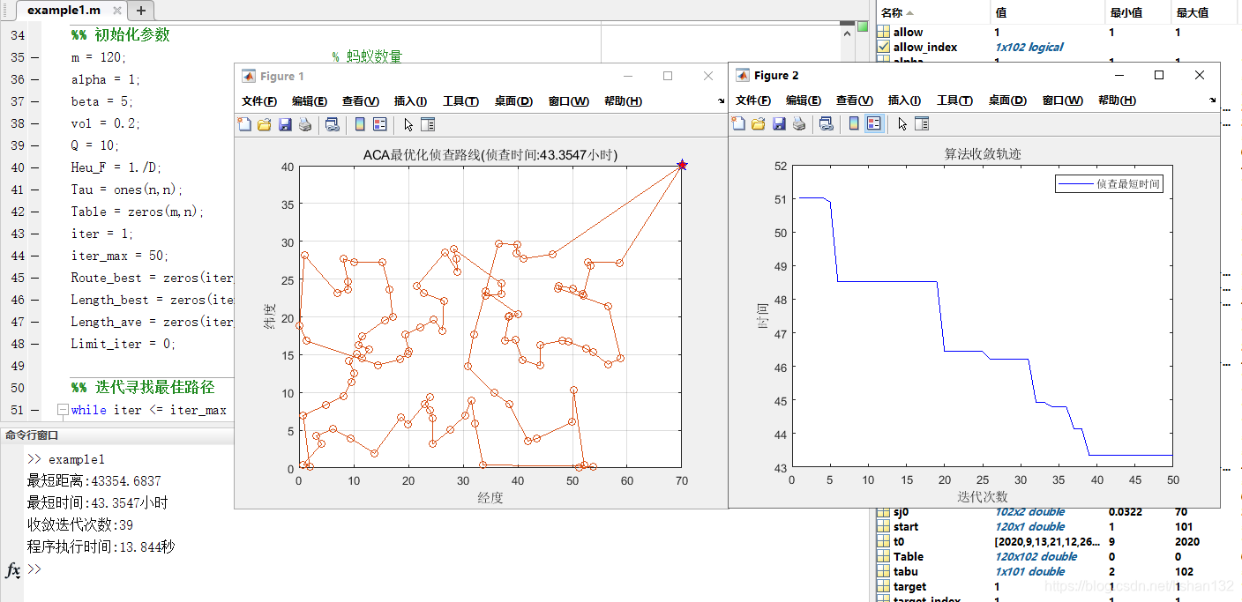This screenshot has width=1242, height=602.
Task: Open 窗口(W) menu in Figure 2
Action: [1063, 100]
